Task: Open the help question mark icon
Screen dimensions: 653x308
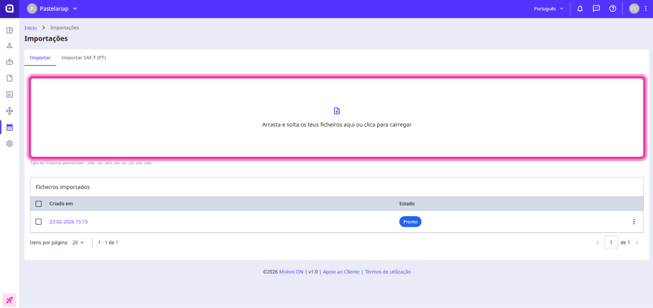Action: pyautogui.click(x=613, y=9)
